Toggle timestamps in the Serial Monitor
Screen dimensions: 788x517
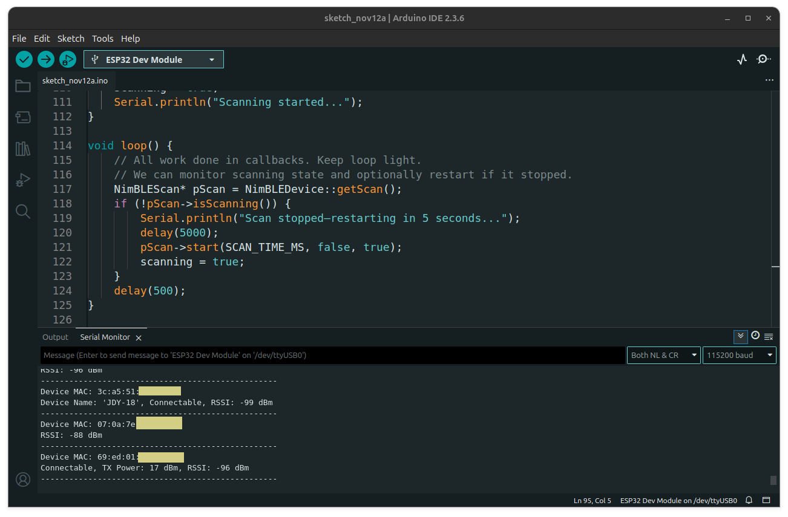pos(755,336)
